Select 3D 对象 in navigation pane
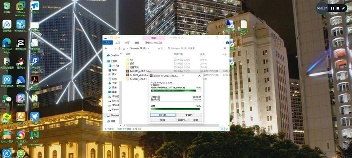Viewport: 352px width, 158px height. pyautogui.click(x=114, y=66)
